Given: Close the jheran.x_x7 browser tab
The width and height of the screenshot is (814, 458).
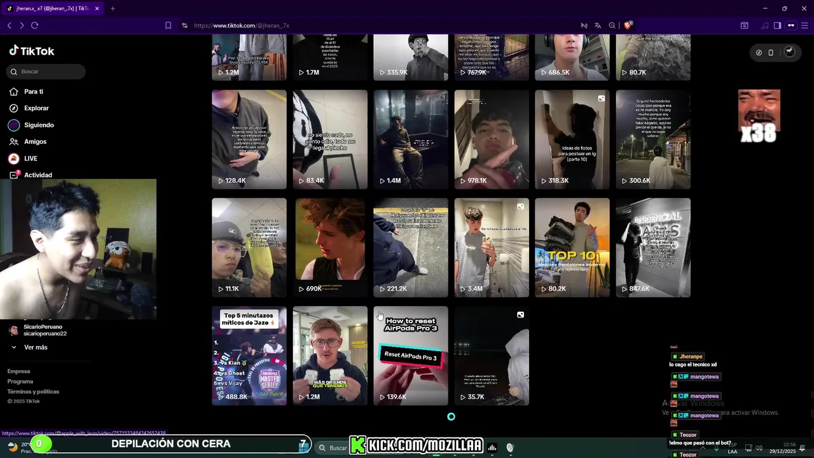Looking at the screenshot, I should 97,8.
